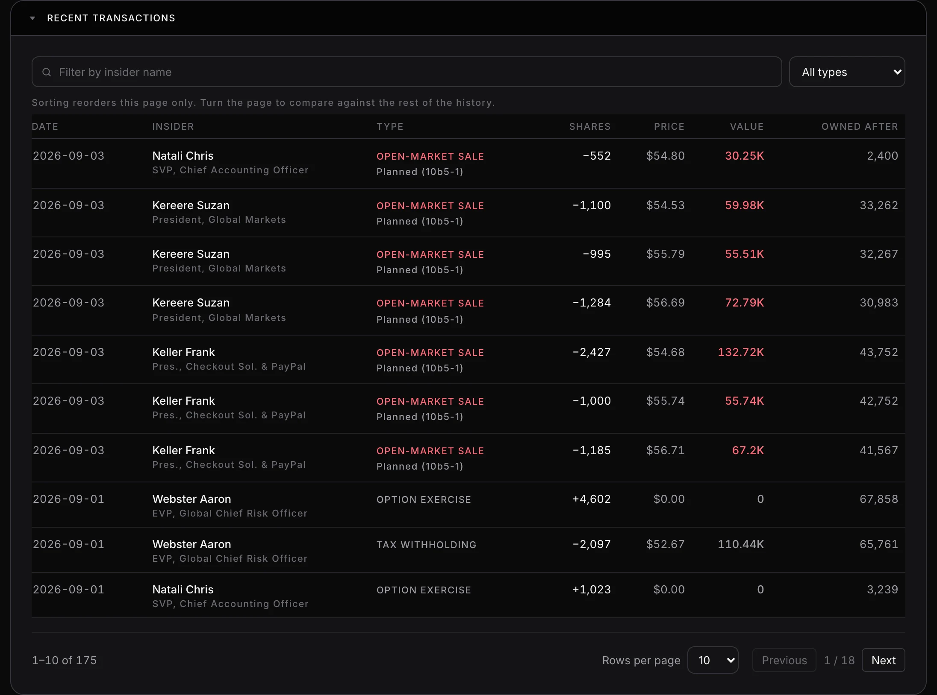
Task: Sort by the Type column header
Action: click(390, 127)
